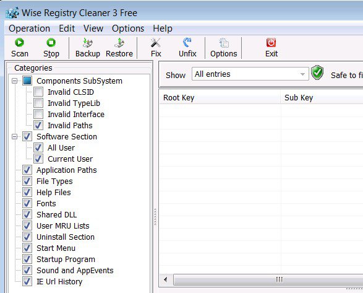The width and height of the screenshot is (363, 293).
Task: Uncheck the Software Section checkbox
Action: point(27,136)
